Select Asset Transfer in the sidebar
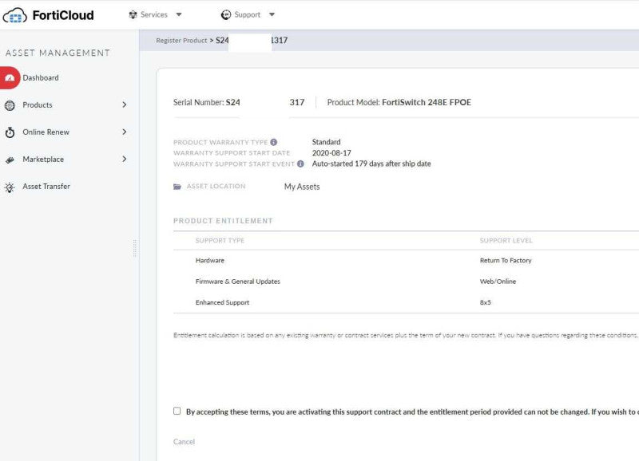 coord(46,187)
